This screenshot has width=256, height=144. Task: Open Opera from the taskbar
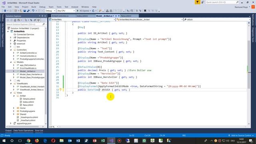click(x=53, y=140)
